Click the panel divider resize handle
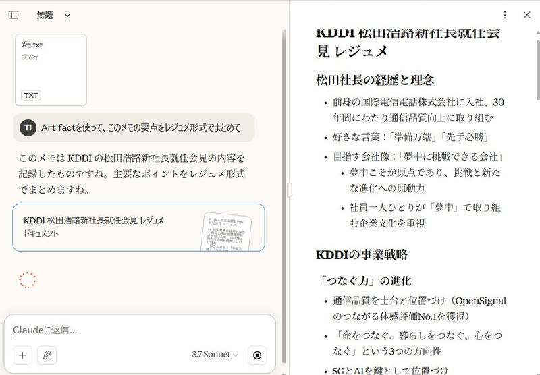This screenshot has width=540, height=375. pos(290,190)
